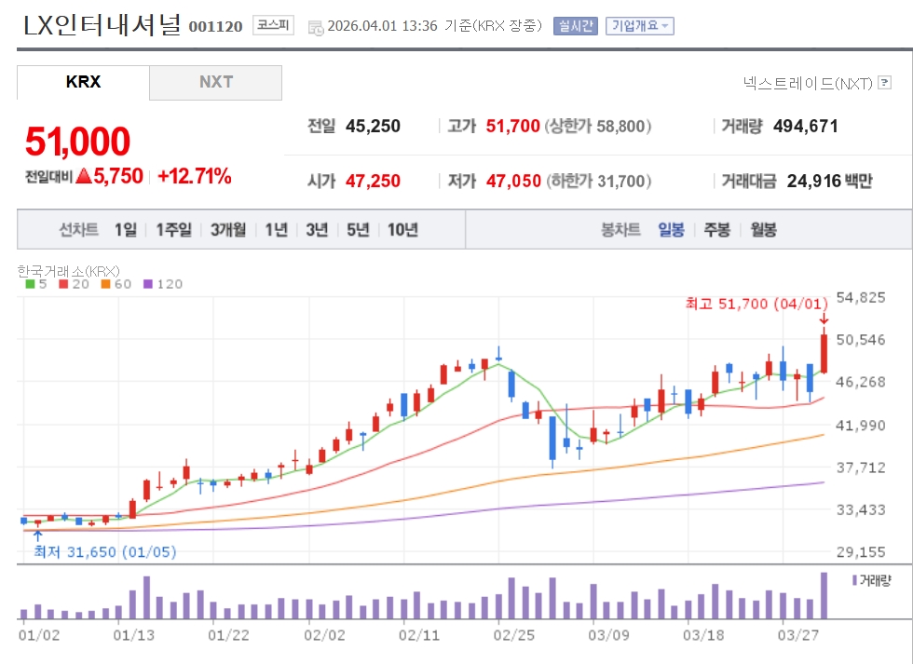Open the 기업개요 dropdown
Screen dimensions: 913x664
[x=639, y=25]
